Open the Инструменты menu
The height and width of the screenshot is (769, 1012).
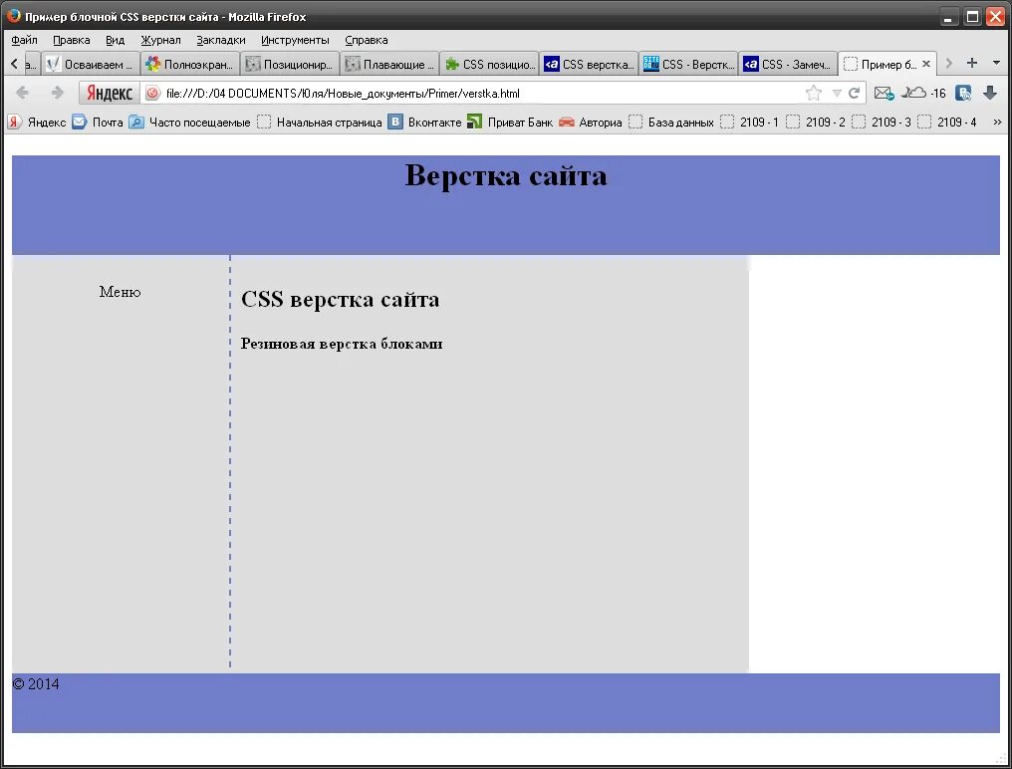[x=295, y=40]
